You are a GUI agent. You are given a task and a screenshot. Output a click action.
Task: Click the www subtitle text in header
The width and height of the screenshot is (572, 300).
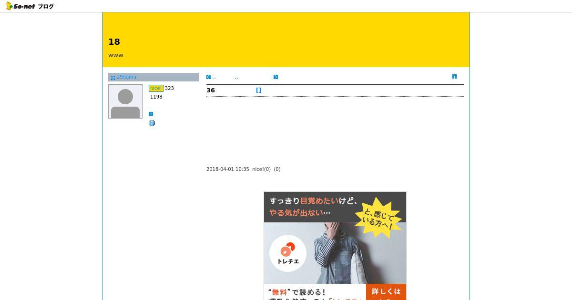tap(116, 55)
